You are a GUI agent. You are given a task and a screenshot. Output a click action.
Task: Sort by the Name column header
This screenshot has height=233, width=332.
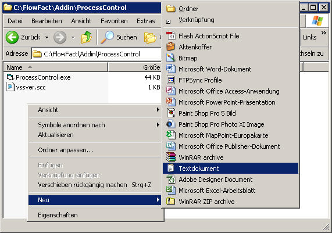pyautogui.click(x=56, y=67)
